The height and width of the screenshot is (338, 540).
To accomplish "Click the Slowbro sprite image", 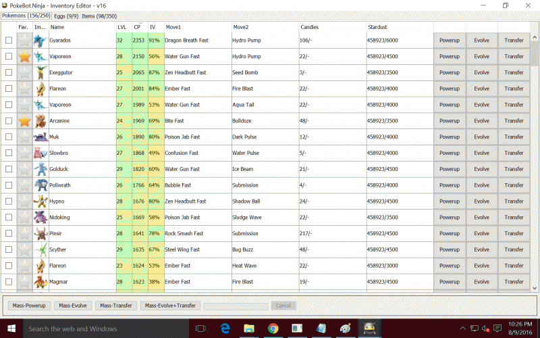I will pos(40,153).
